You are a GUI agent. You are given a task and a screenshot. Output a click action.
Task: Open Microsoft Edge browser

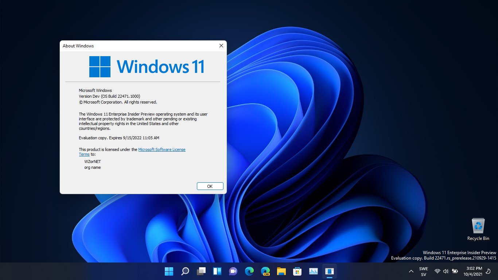(249, 271)
